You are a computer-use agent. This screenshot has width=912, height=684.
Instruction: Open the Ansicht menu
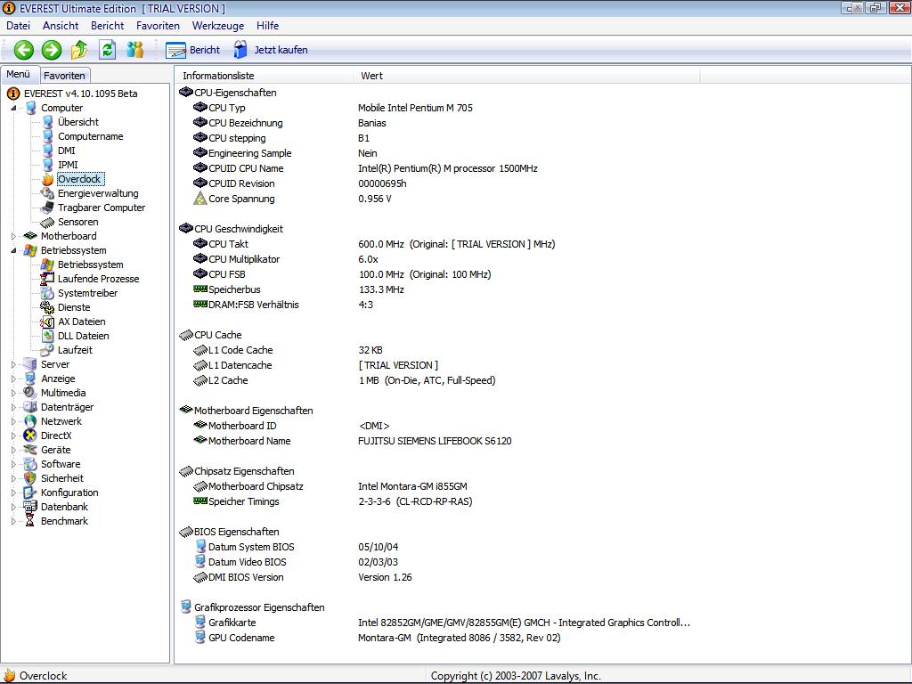point(61,26)
